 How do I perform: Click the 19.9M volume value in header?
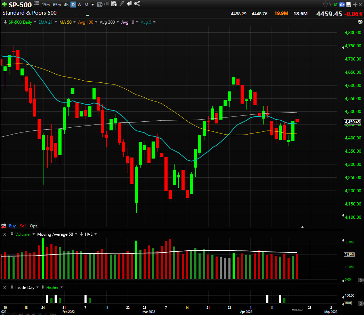point(281,14)
